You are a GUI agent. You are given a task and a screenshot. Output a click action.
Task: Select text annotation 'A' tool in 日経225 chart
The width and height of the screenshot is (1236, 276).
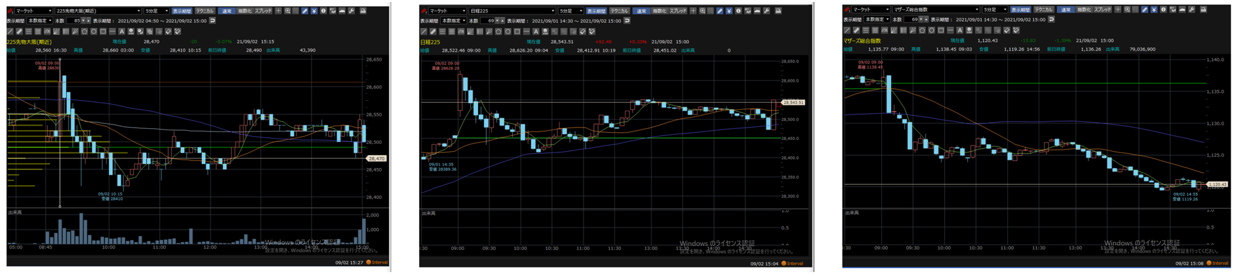[x=536, y=31]
